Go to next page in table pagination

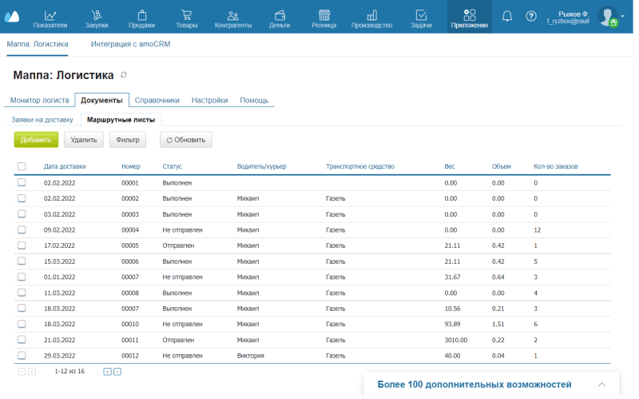(x=107, y=372)
